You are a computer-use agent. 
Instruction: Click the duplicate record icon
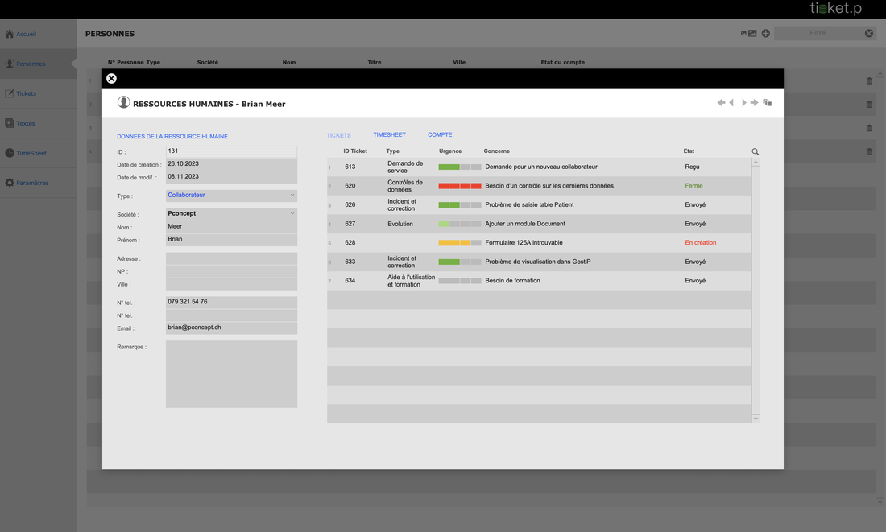(768, 103)
